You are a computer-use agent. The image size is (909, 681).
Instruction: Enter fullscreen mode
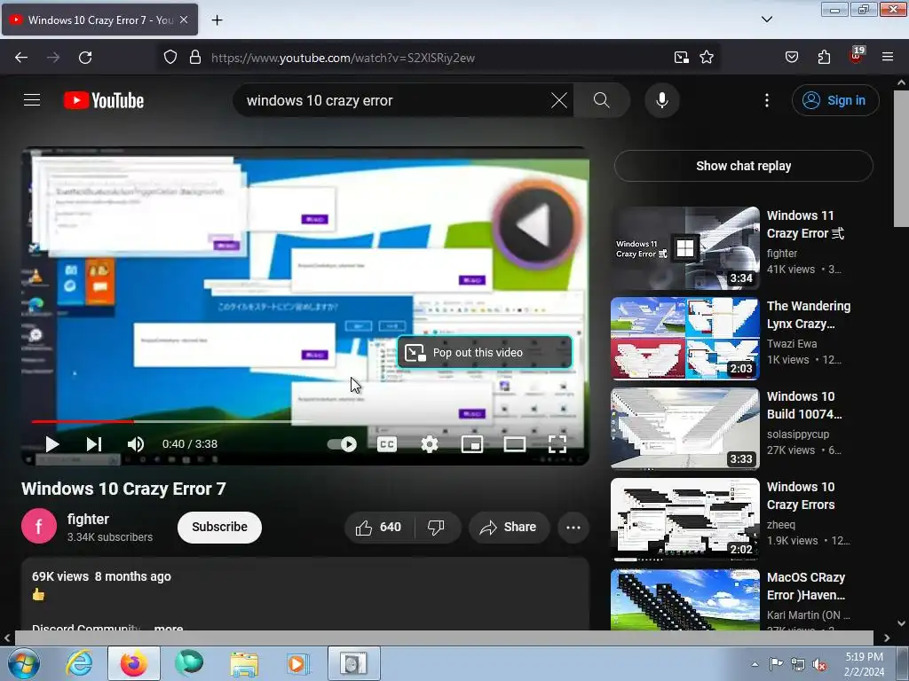pyautogui.click(x=557, y=444)
